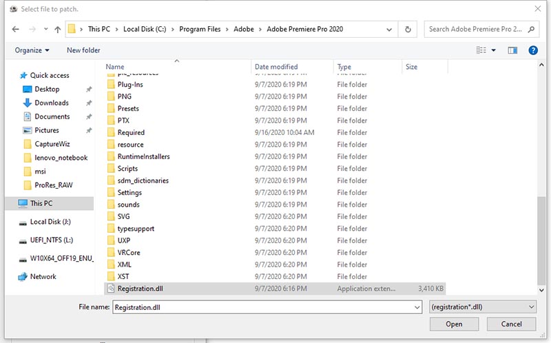Select the sdm_dictionaries folder icon
The width and height of the screenshot is (551, 343).
pyautogui.click(x=111, y=180)
